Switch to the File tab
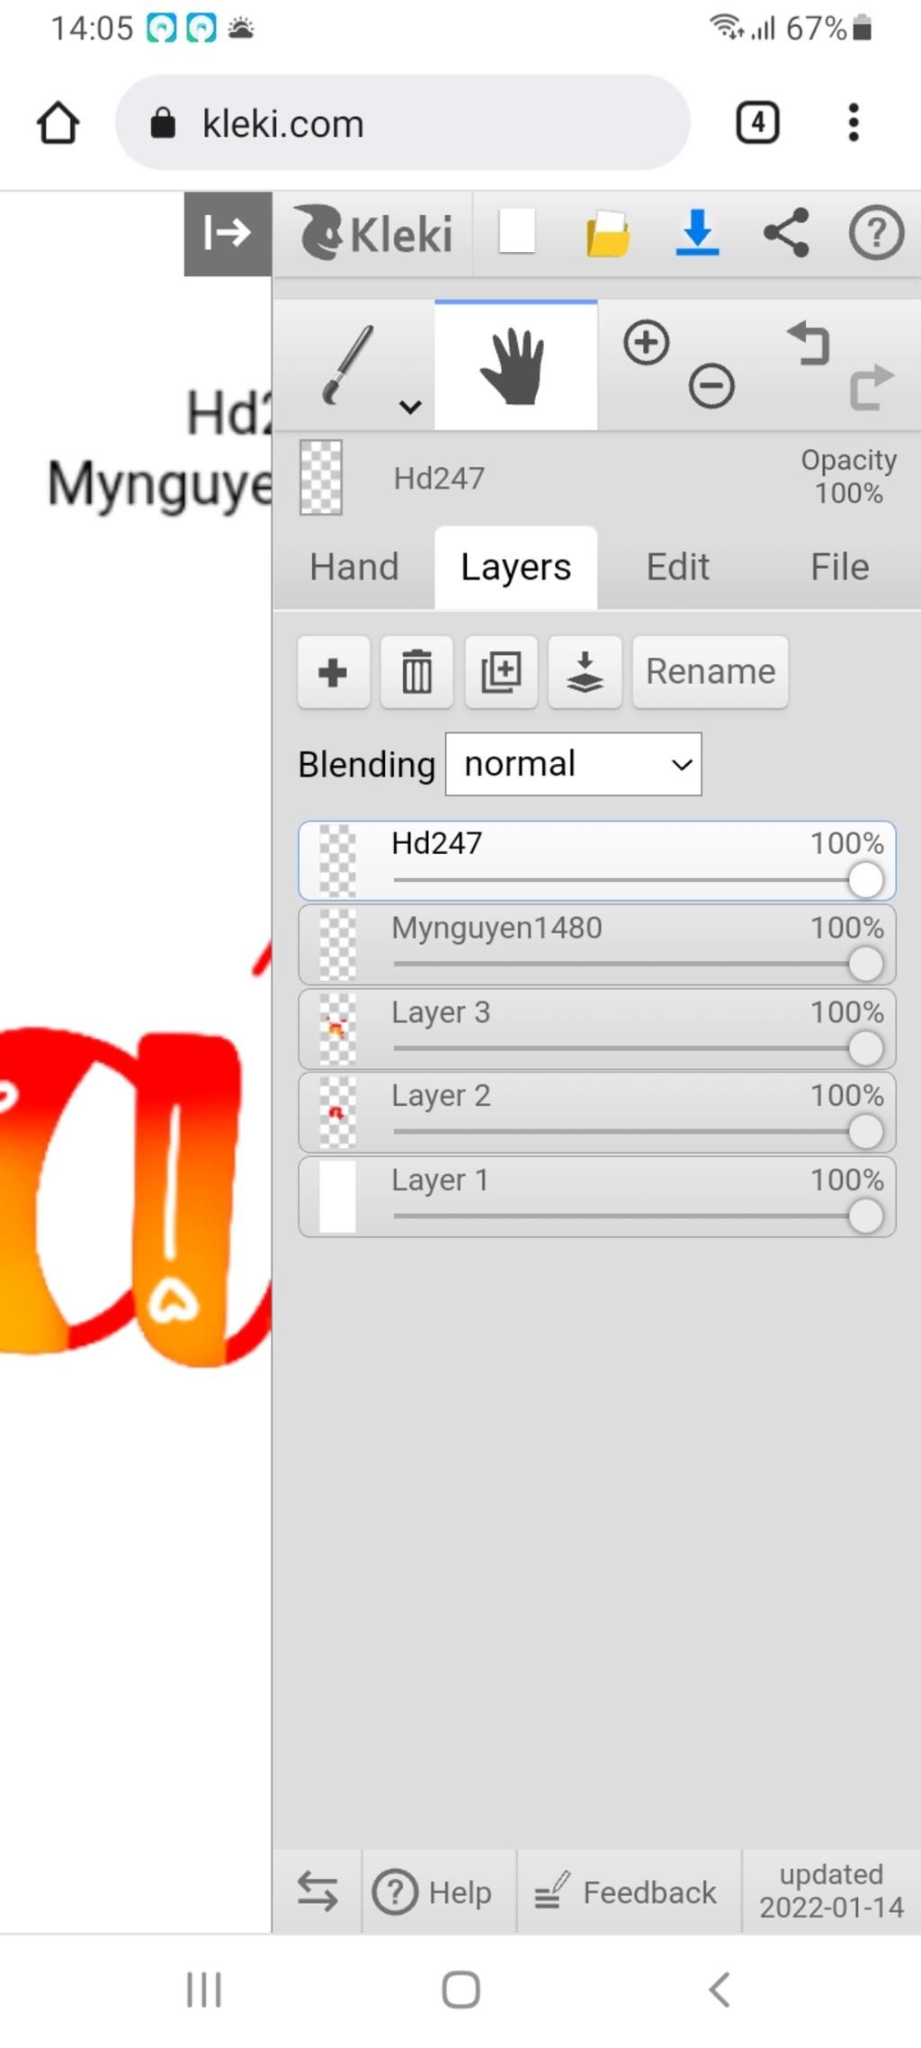 [x=839, y=567]
